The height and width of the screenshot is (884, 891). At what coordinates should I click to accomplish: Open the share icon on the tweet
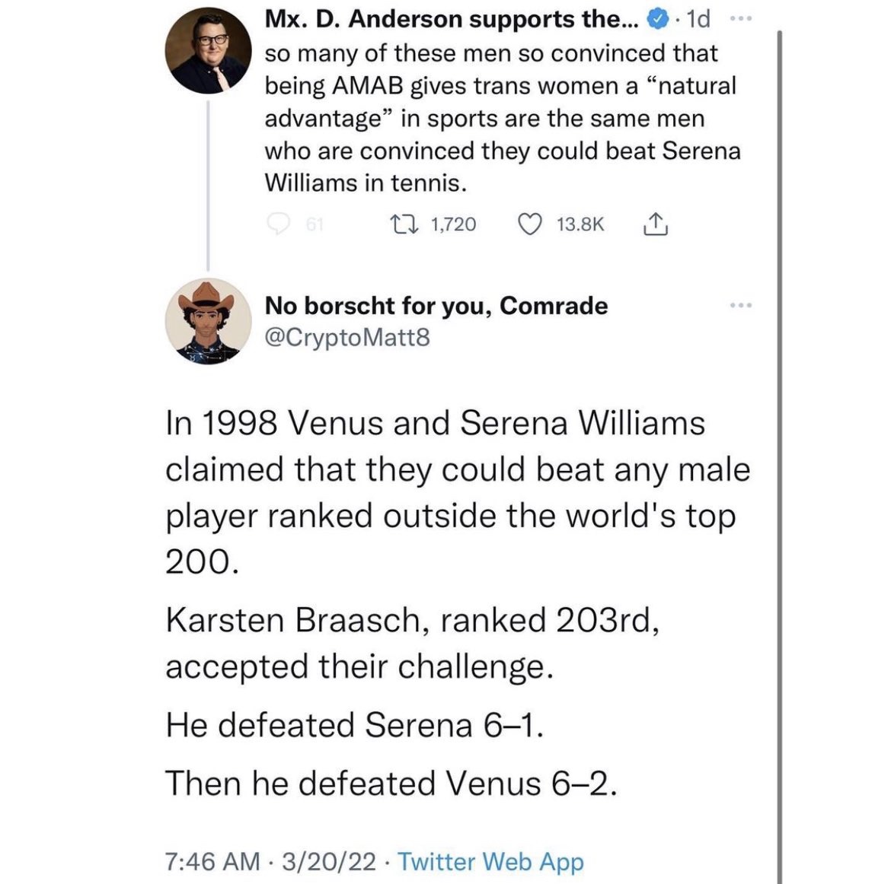pos(656,224)
